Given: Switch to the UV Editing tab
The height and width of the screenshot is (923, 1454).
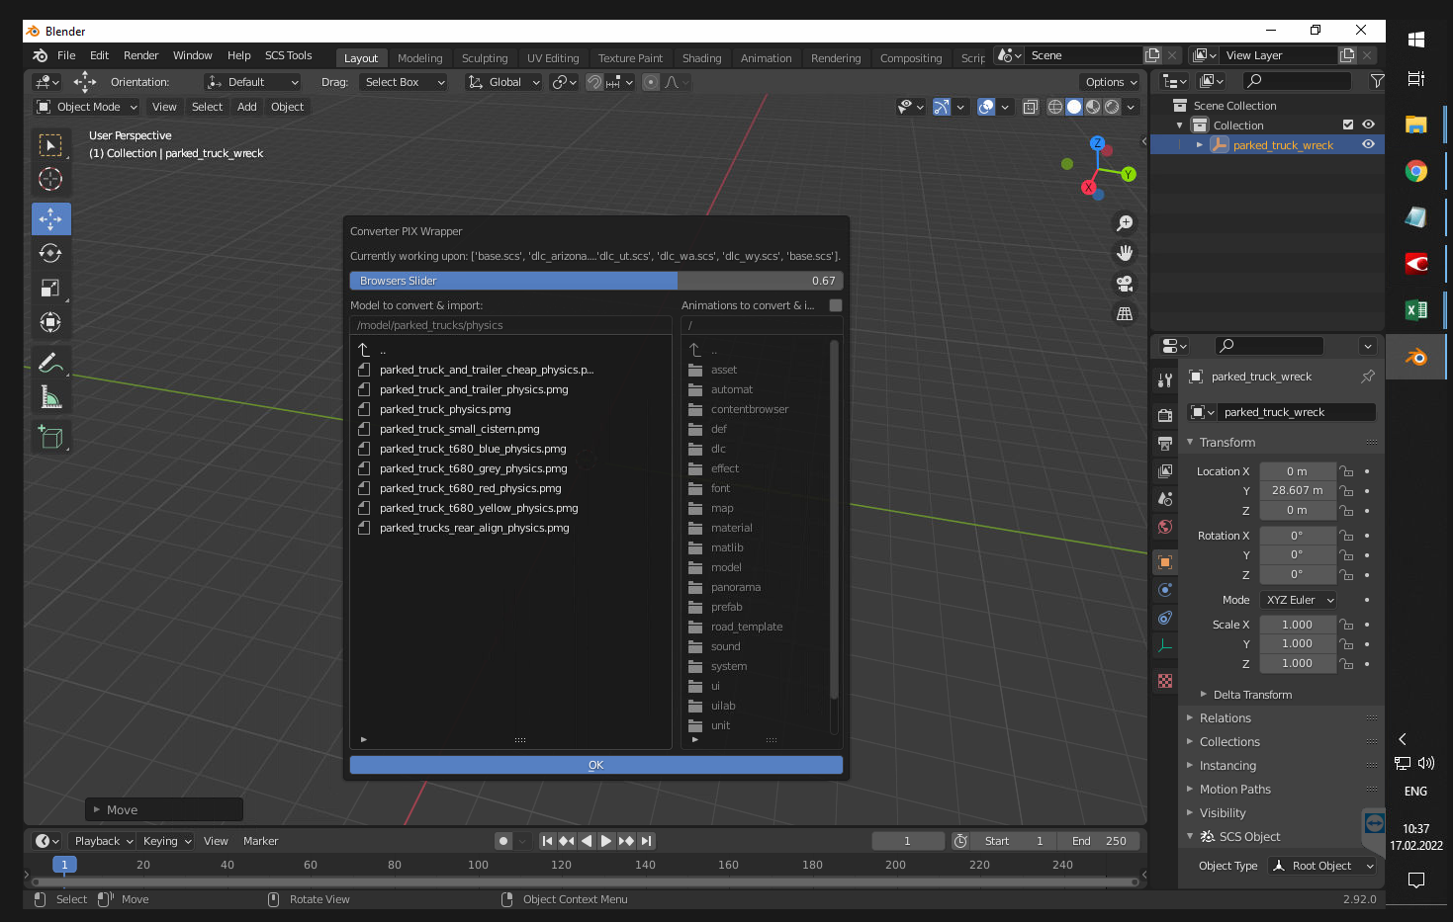Looking at the screenshot, I should click(553, 58).
